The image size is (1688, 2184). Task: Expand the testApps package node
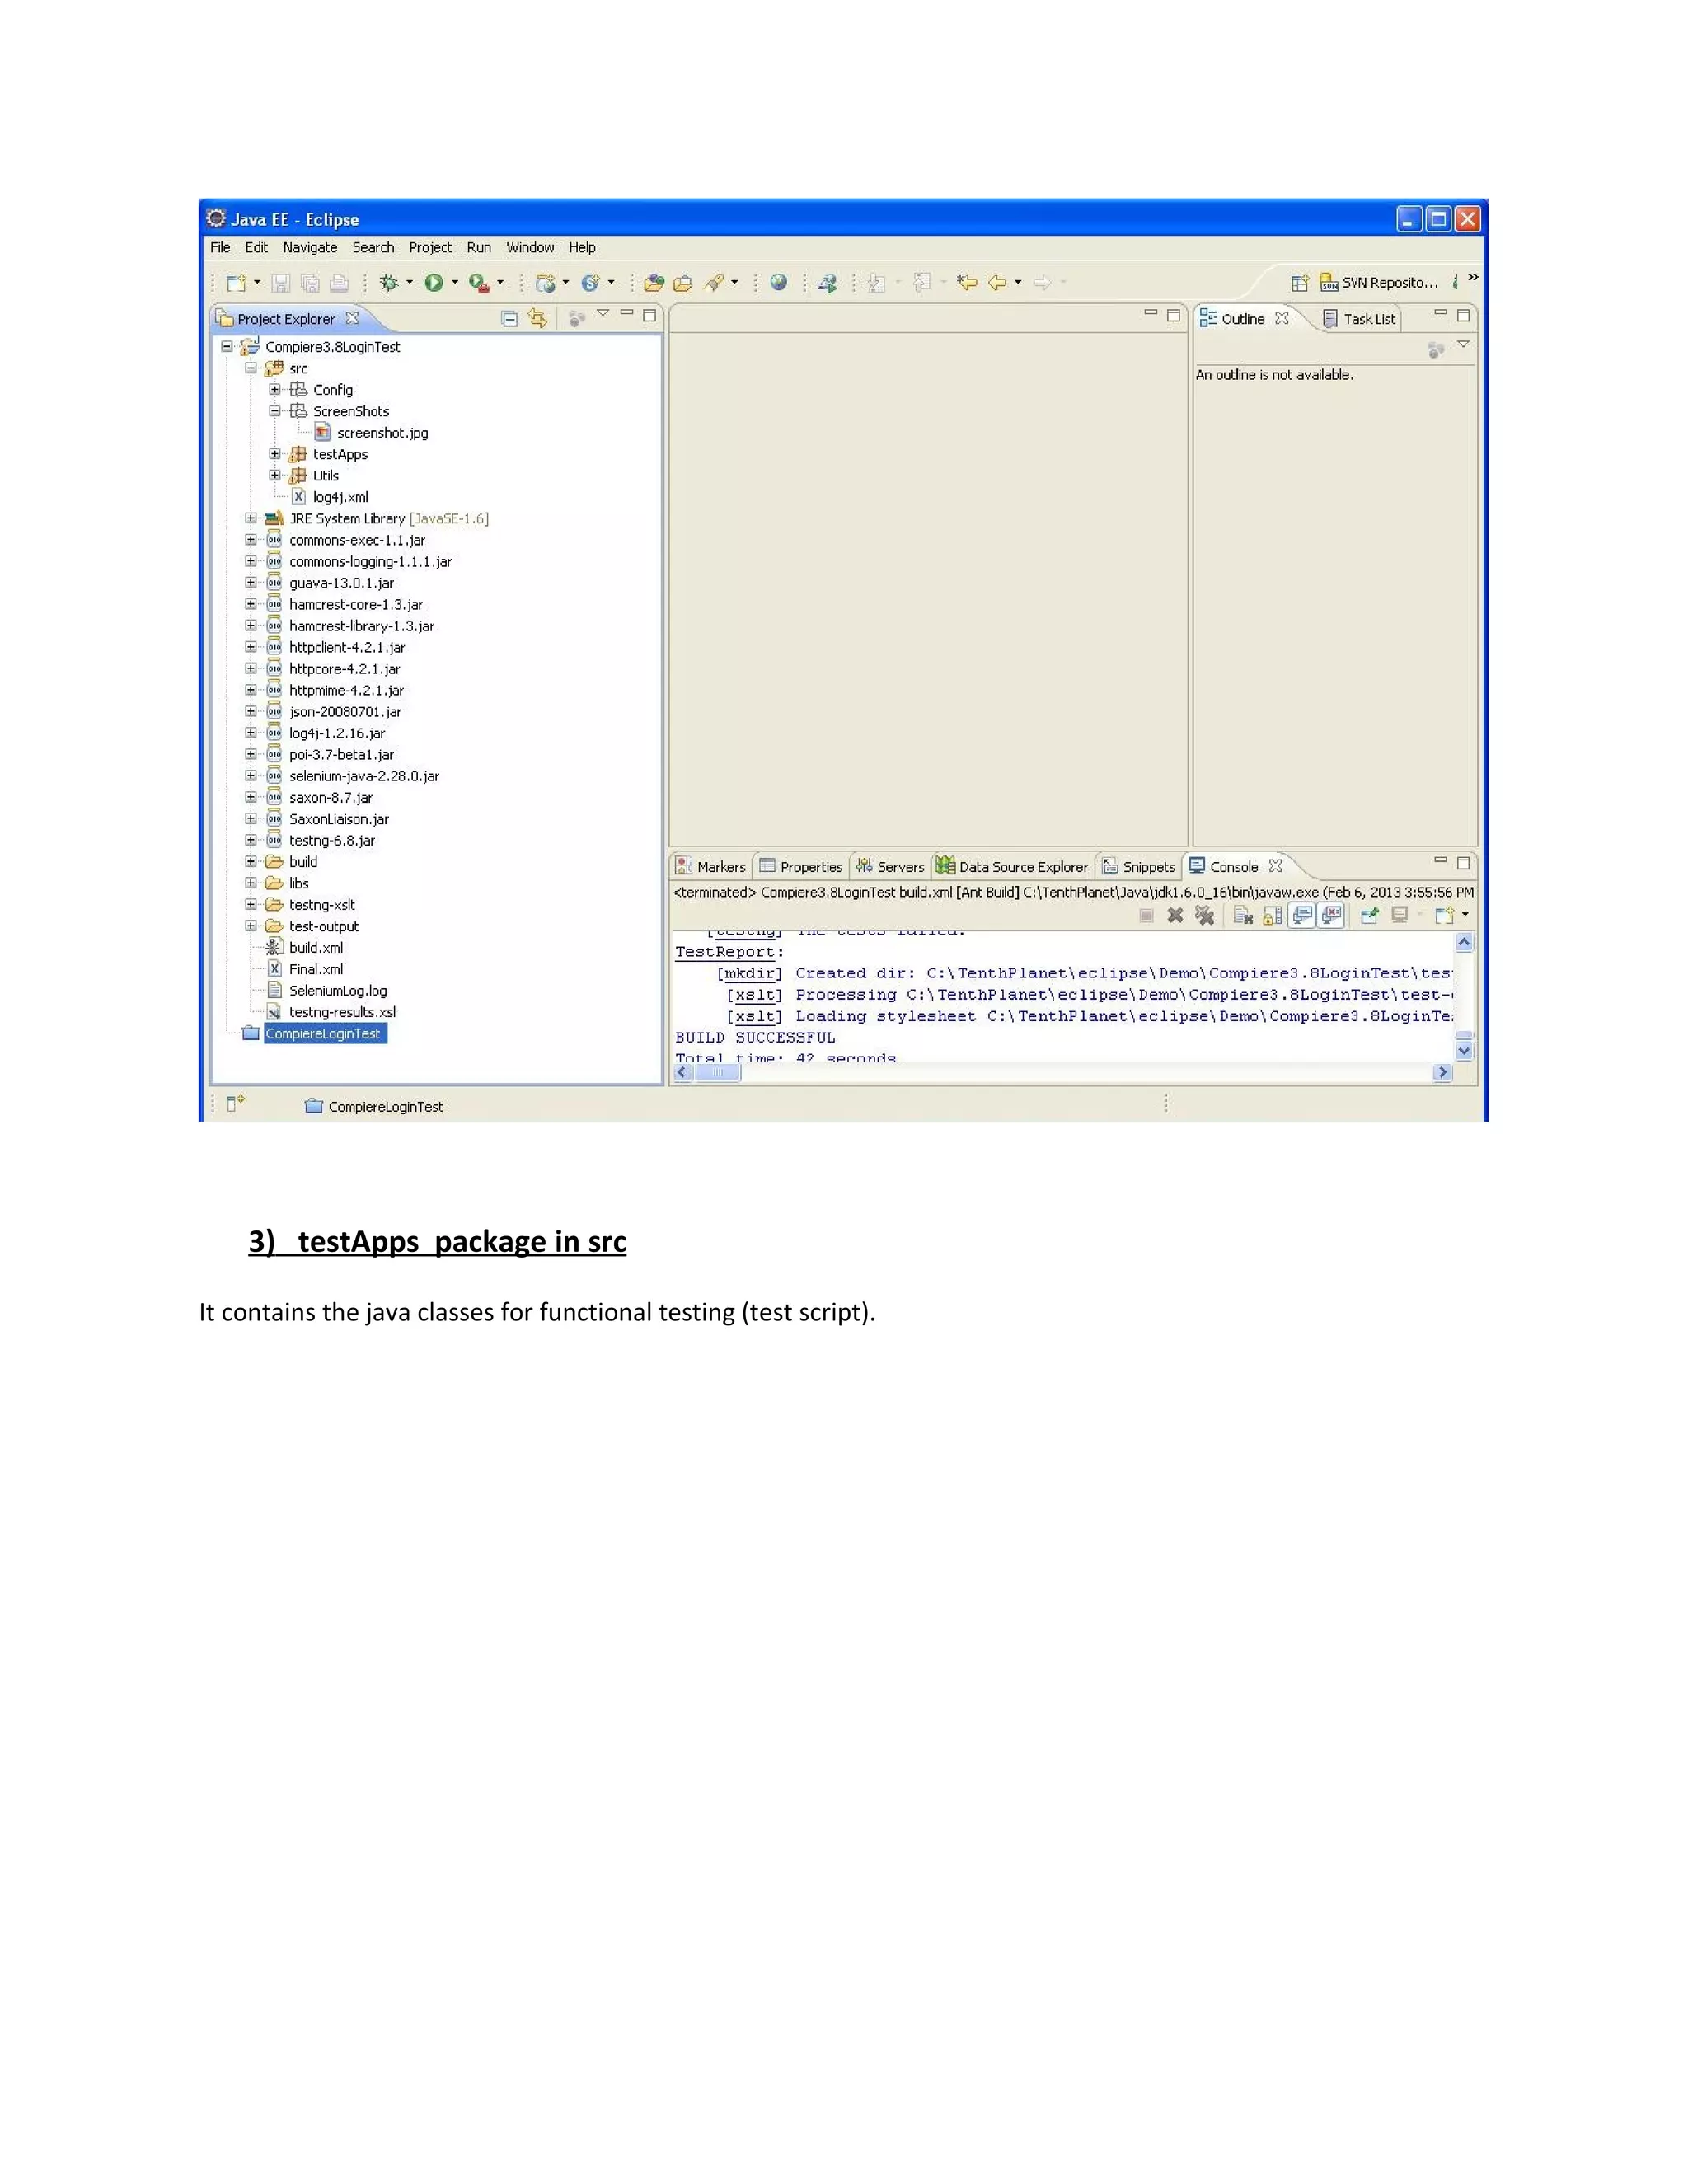[275, 454]
